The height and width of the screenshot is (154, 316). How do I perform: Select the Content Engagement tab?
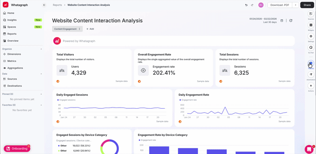(x=65, y=29)
